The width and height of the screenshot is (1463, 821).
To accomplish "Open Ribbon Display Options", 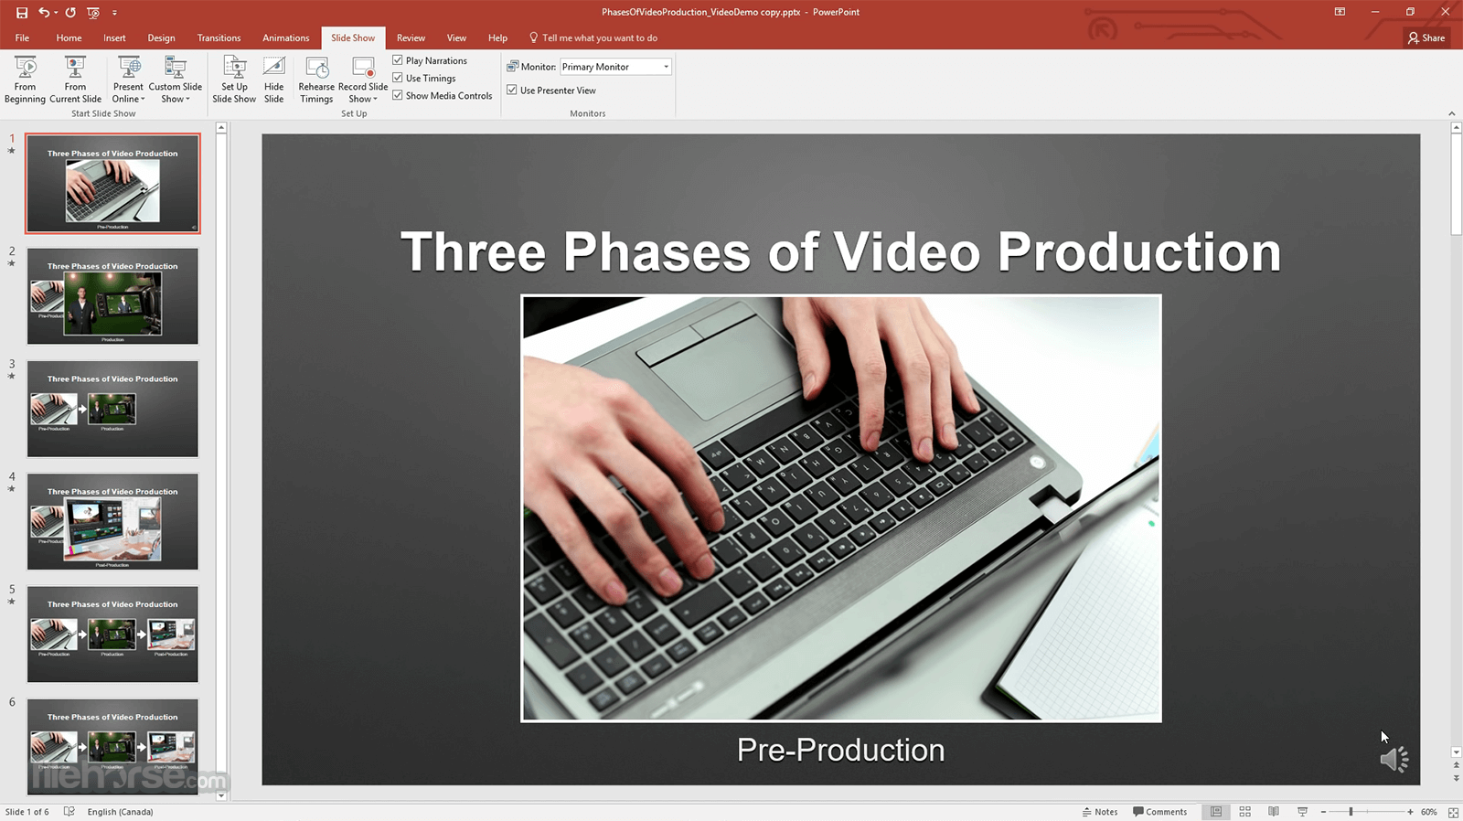I will (x=1340, y=12).
